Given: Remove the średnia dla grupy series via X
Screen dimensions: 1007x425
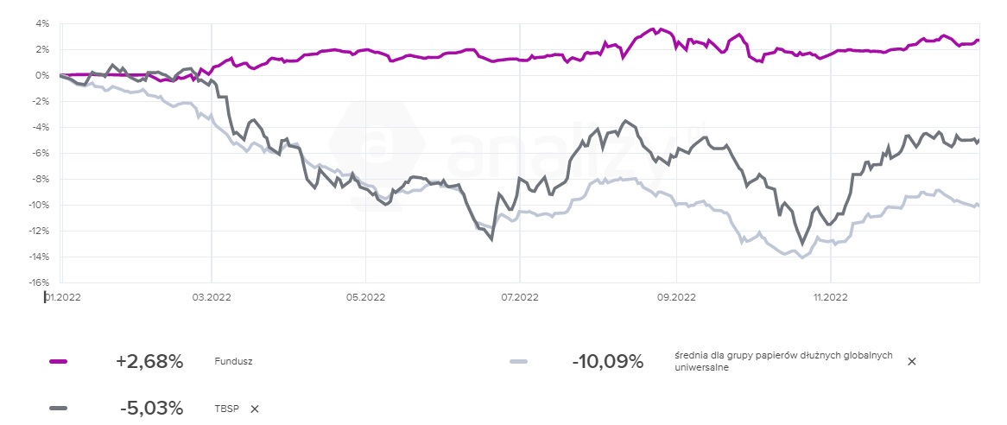Looking at the screenshot, I should click(x=912, y=362).
